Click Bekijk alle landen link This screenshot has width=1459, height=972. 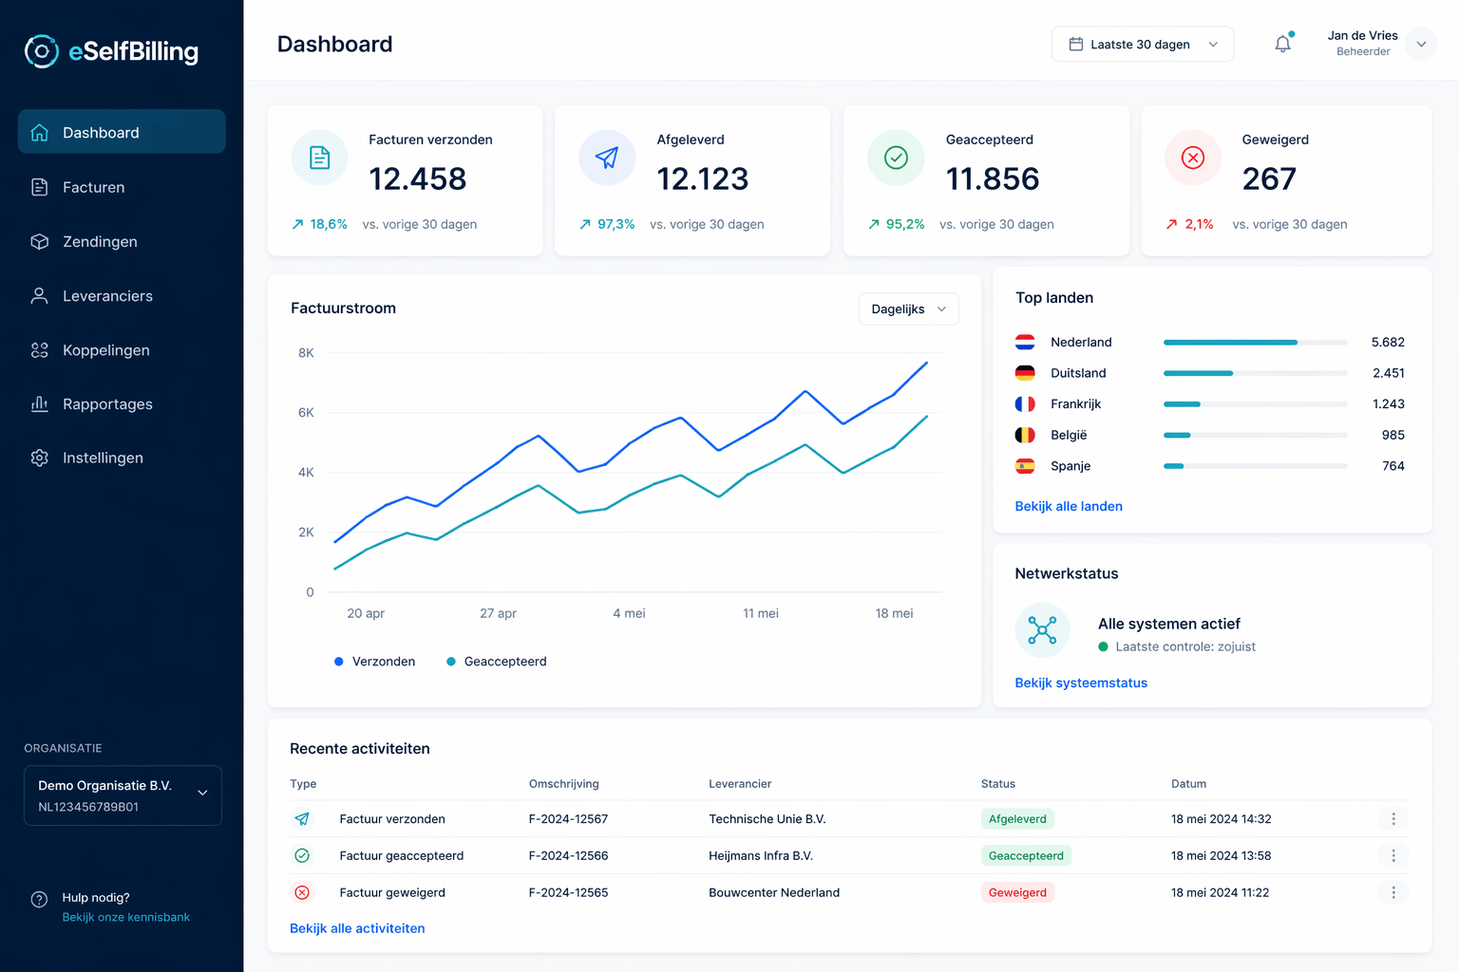1069,506
